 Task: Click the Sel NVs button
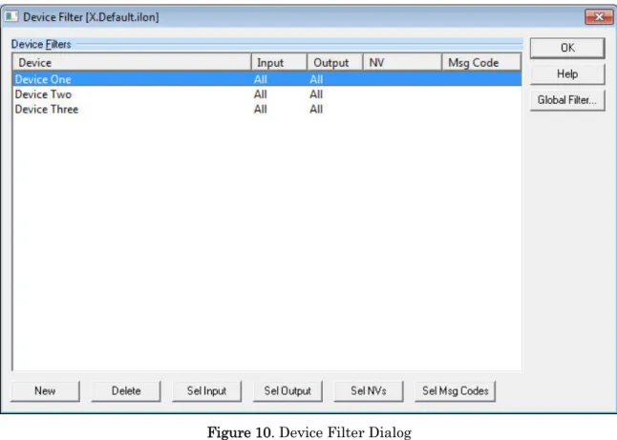tap(369, 391)
